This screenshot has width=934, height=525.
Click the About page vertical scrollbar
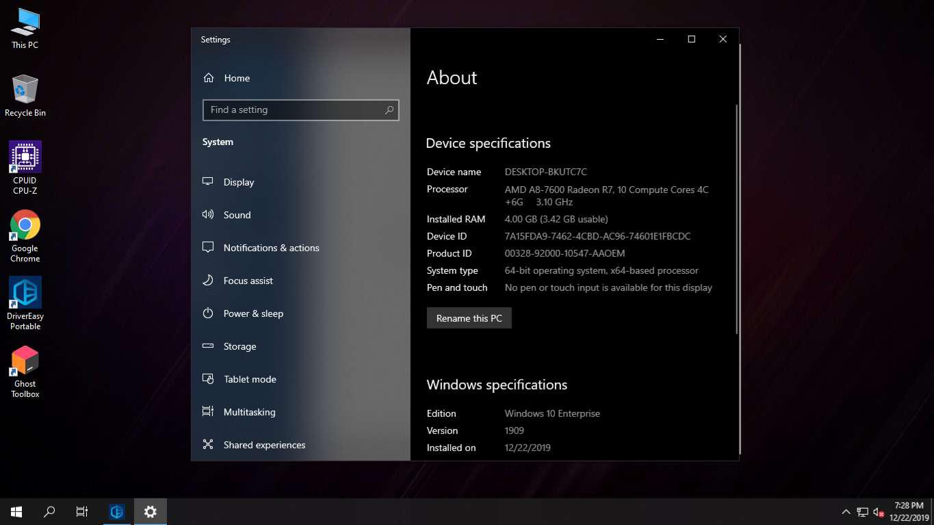736,219
